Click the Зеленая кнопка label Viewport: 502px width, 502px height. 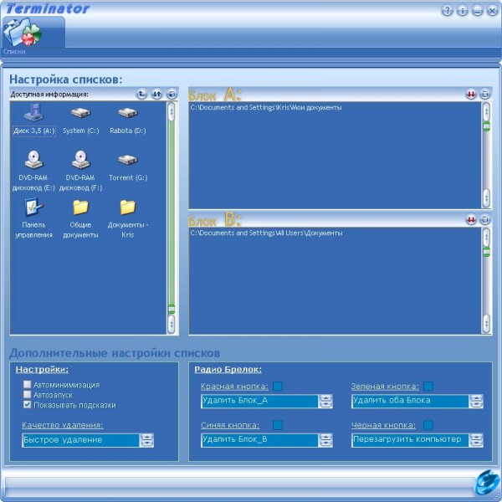(x=385, y=387)
